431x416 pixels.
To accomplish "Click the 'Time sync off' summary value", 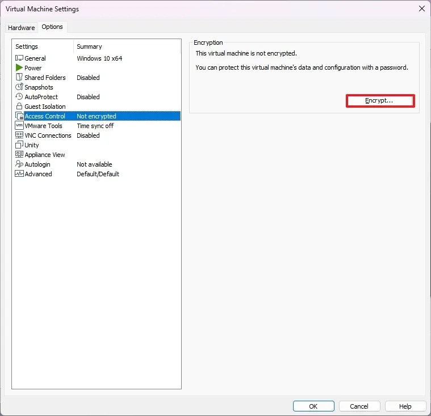I will click(95, 126).
